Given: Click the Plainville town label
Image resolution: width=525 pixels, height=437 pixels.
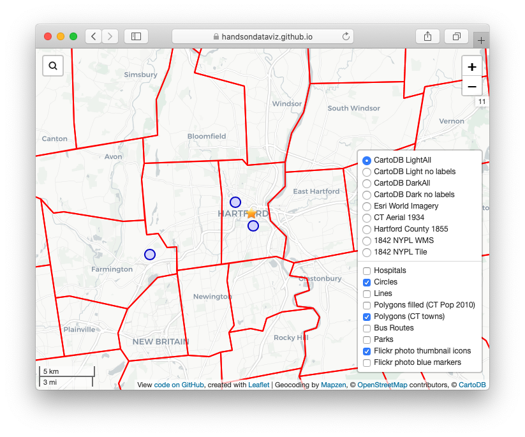Looking at the screenshot, I should [79, 330].
